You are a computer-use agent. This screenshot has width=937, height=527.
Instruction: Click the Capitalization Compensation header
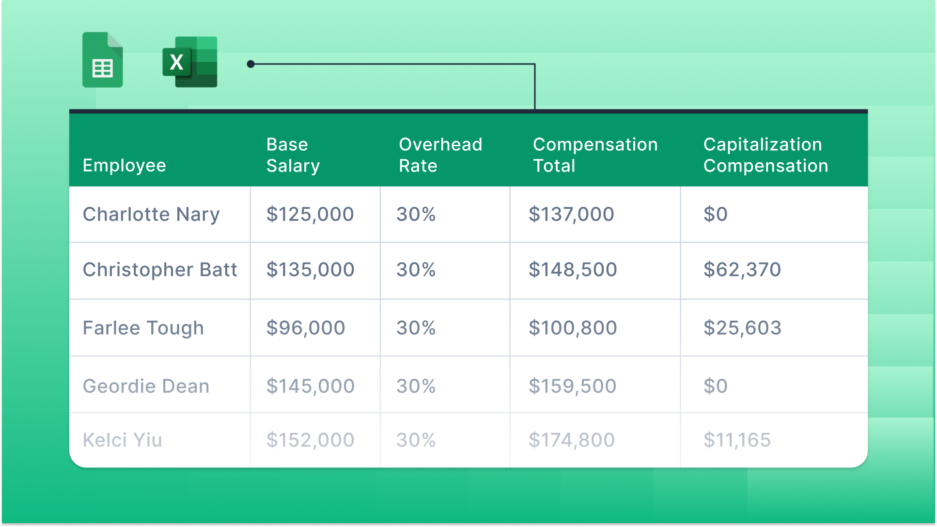[x=765, y=155]
